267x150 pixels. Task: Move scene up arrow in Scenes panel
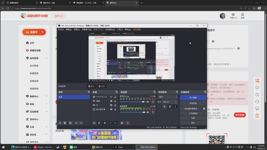point(76,123)
